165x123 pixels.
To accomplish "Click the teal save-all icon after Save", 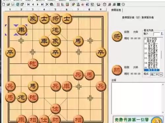I will [17, 4].
